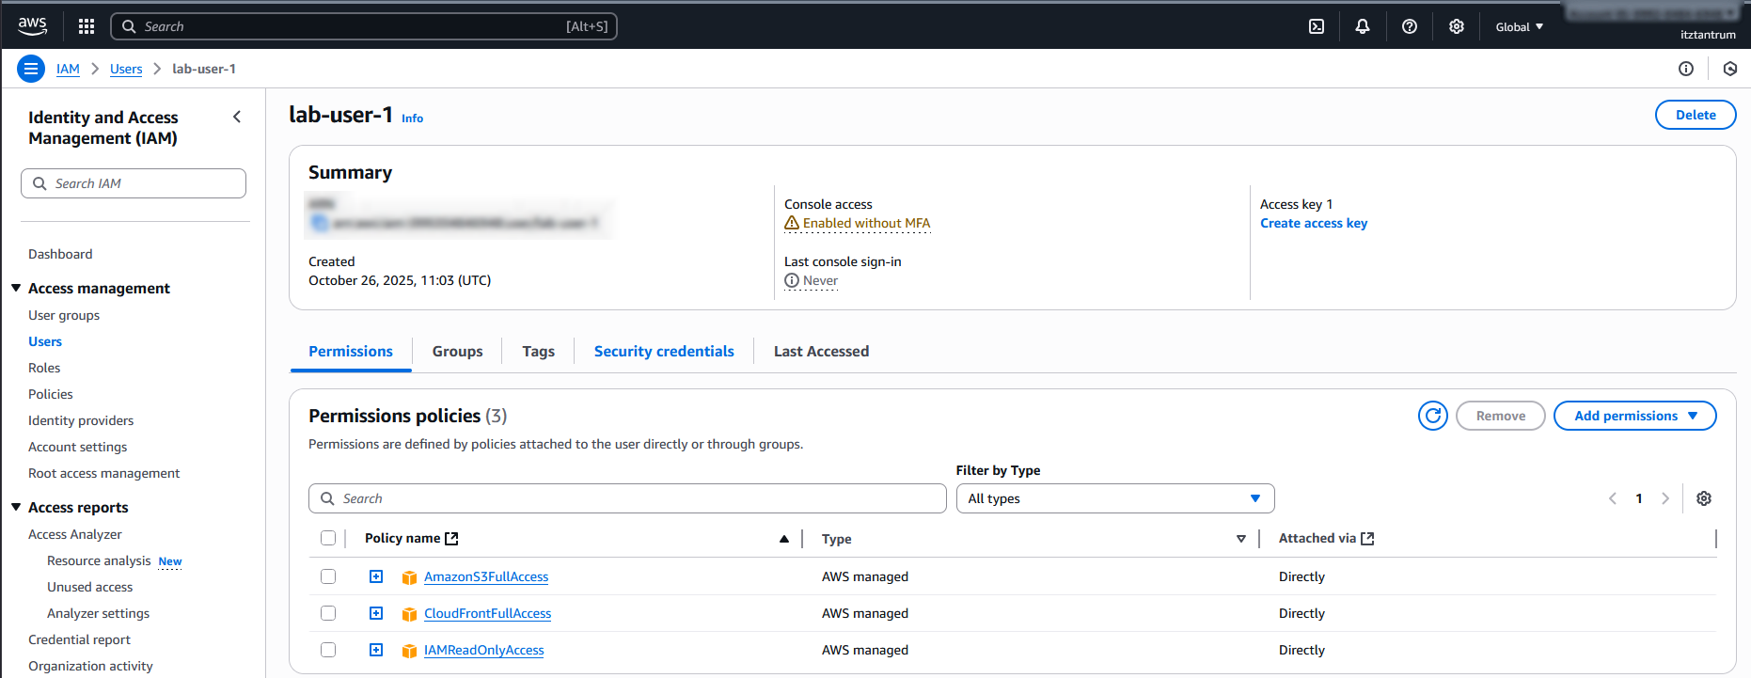Delete lab-user-1 button
The height and width of the screenshot is (678, 1751).
click(1696, 115)
